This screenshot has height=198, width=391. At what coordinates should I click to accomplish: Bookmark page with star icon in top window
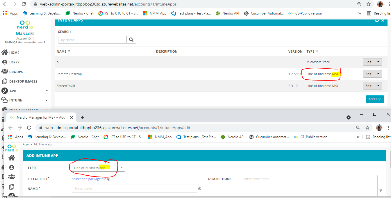coord(369,4)
